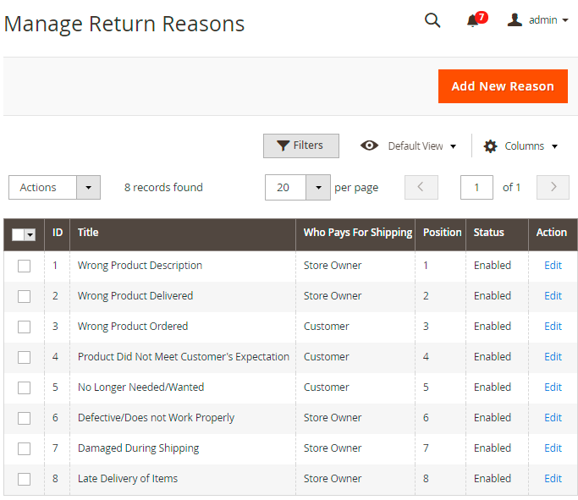578x500 pixels.
Task: Go to previous page arrow
Action: 421,187
